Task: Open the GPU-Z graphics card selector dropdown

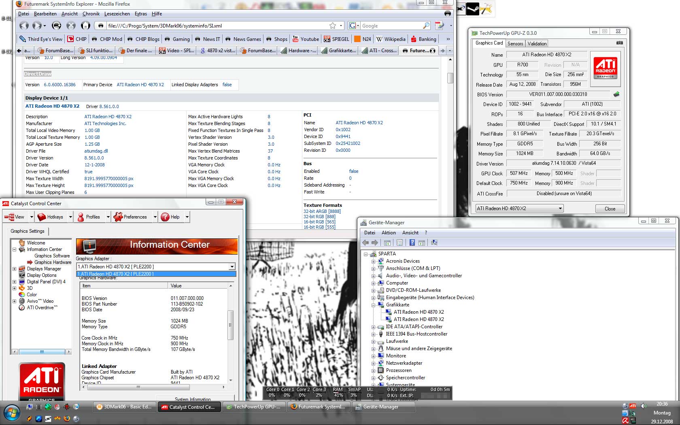Action: point(560,208)
